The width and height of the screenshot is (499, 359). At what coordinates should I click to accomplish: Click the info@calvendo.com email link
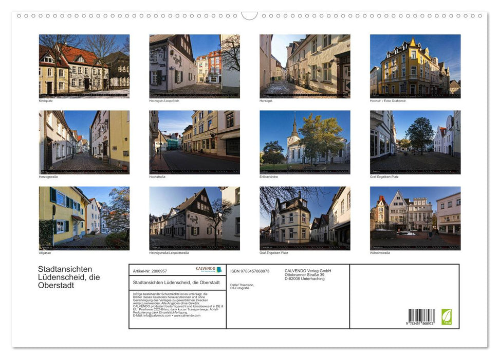pyautogui.click(x=156, y=316)
